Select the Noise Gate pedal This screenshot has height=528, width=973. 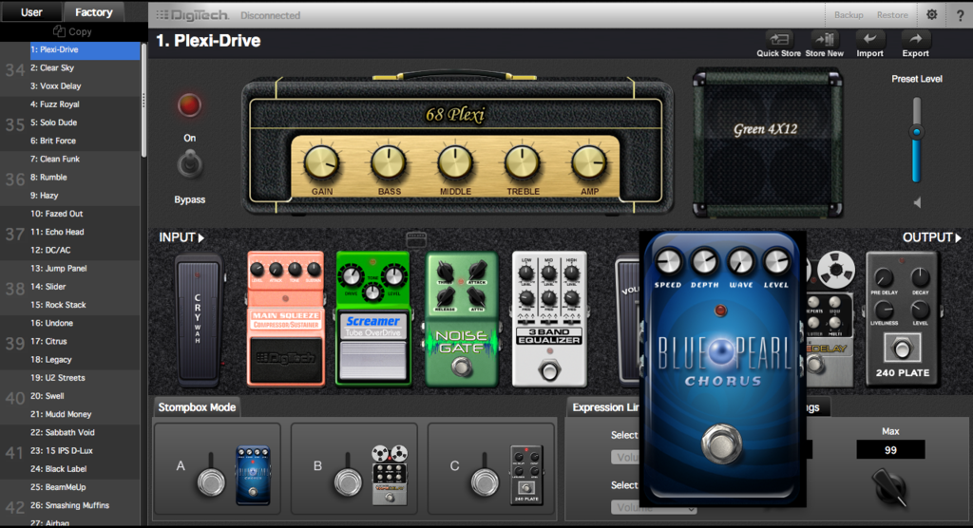(462, 318)
